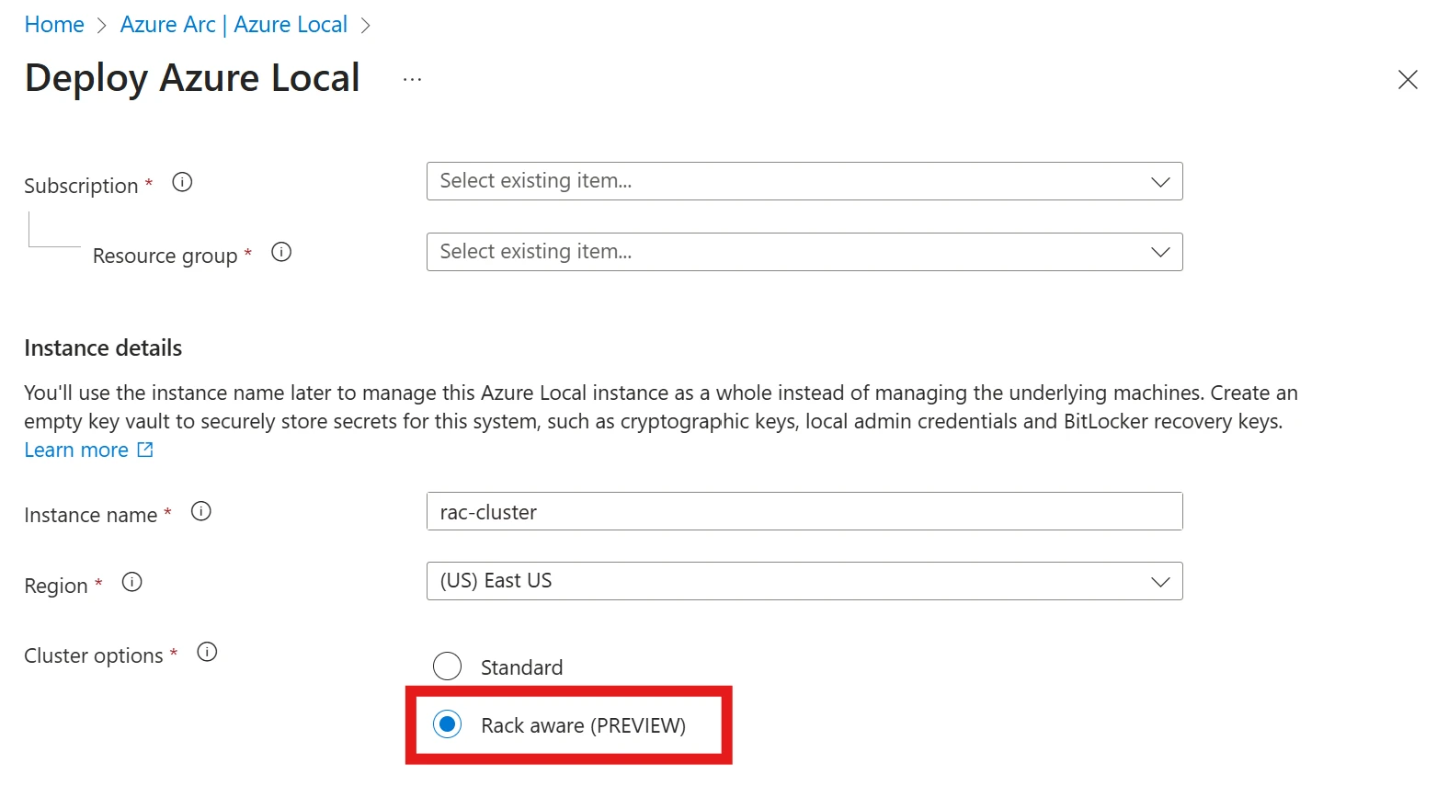The width and height of the screenshot is (1437, 786).
Task: Expand the Subscription dropdown
Action: point(1159,181)
